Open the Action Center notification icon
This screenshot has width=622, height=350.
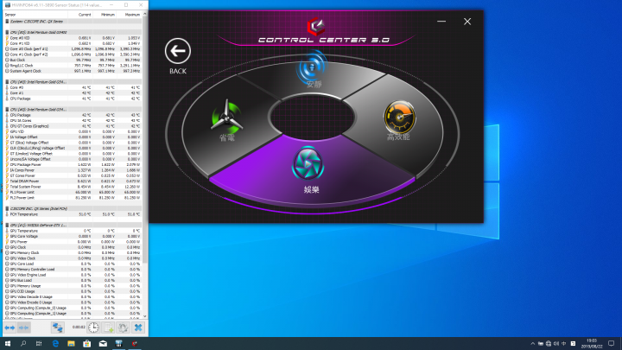point(612,344)
